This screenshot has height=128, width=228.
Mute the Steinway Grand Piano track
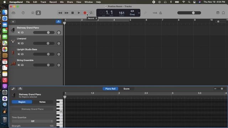point(19,32)
